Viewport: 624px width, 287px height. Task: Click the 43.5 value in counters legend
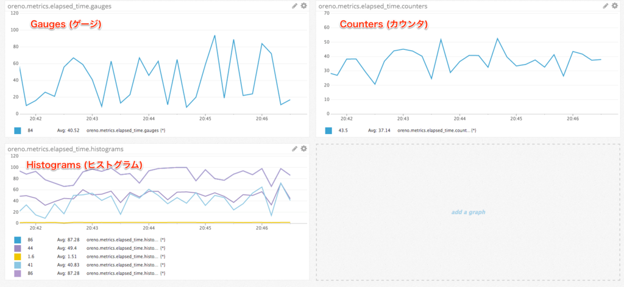(x=342, y=130)
